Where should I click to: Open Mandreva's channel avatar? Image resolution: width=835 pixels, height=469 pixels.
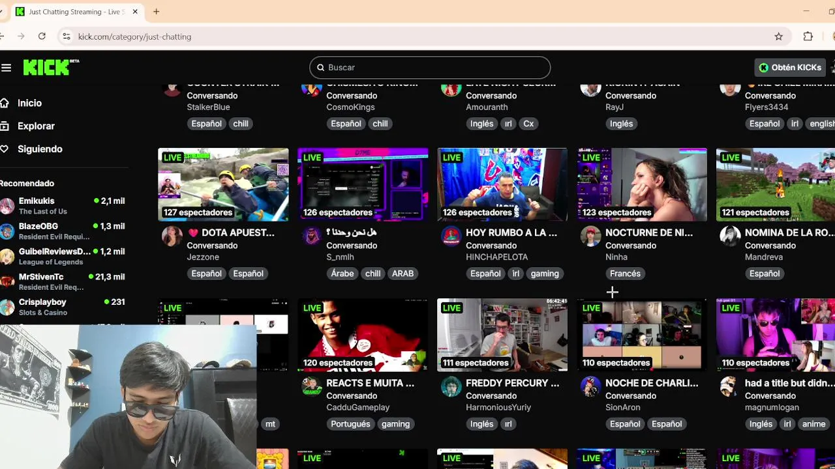coord(731,236)
